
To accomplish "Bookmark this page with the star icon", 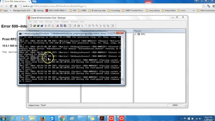I will pos(204,6).
